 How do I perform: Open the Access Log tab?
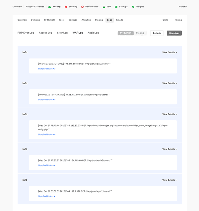coord(45,33)
